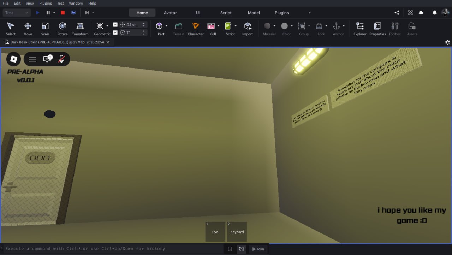The height and width of the screenshot is (255, 452).
Task: Expand the Script tool dropdown arrow
Action: [x=236, y=26]
